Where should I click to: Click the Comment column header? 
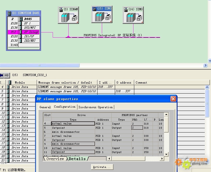point(172,82)
